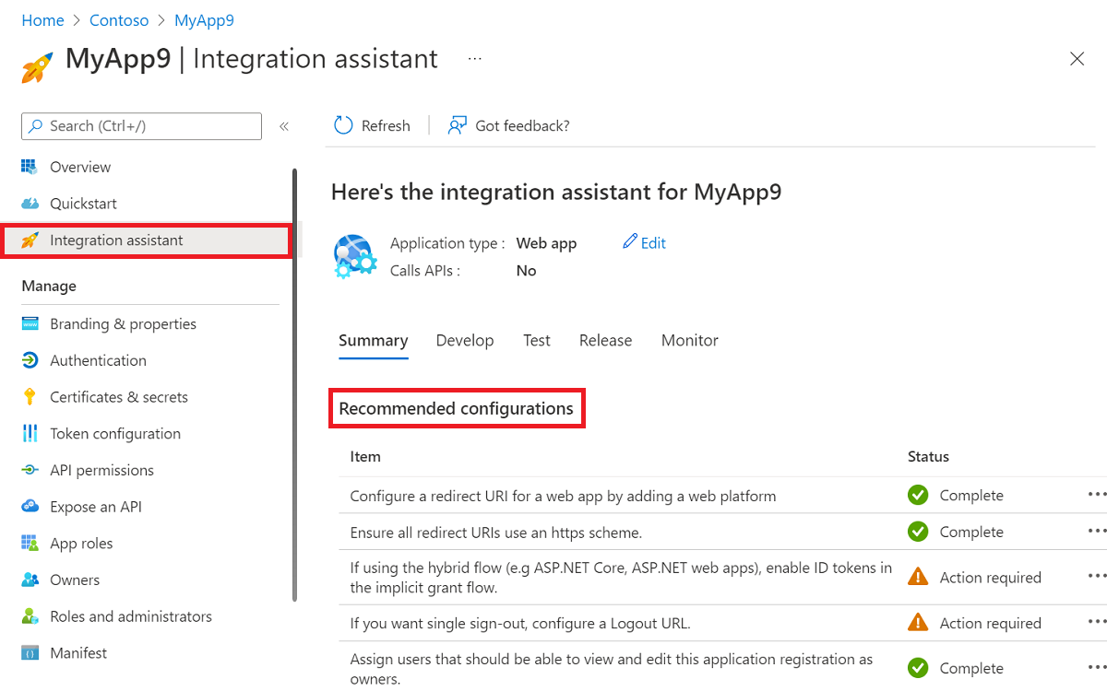1107x691 pixels.
Task: Select the App roles grid icon
Action: 30,544
